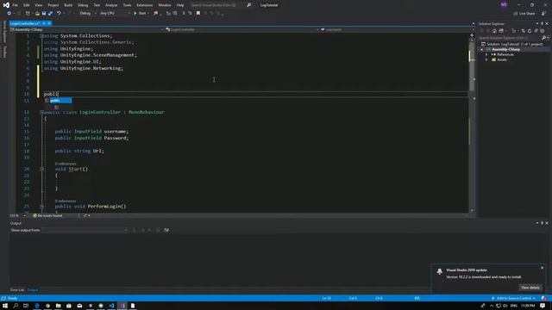552x310 pixels.
Task: Open the Windows Start menu
Action: coord(5,306)
